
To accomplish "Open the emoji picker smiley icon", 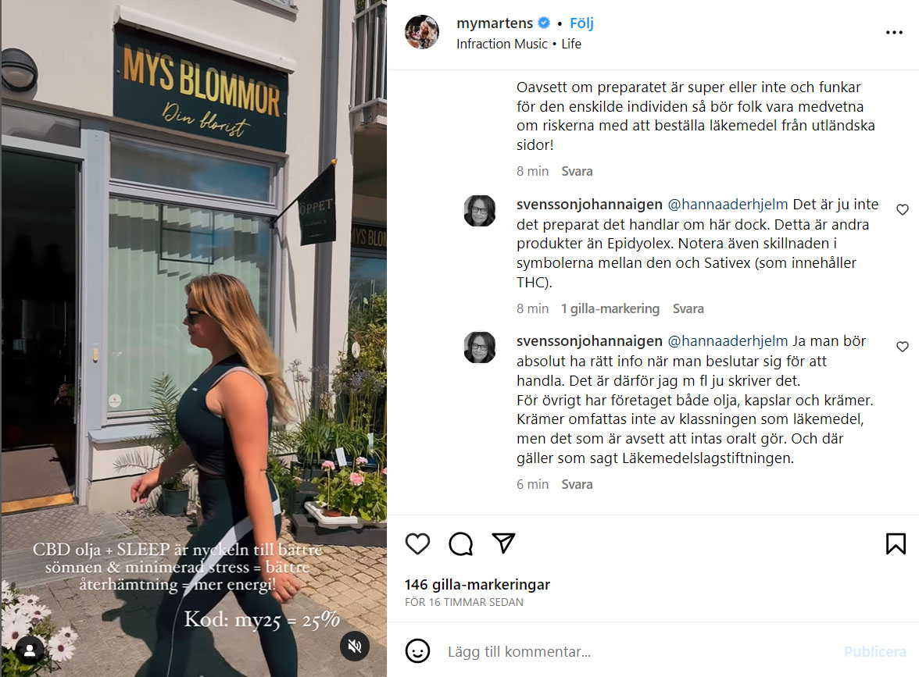I will [x=417, y=651].
